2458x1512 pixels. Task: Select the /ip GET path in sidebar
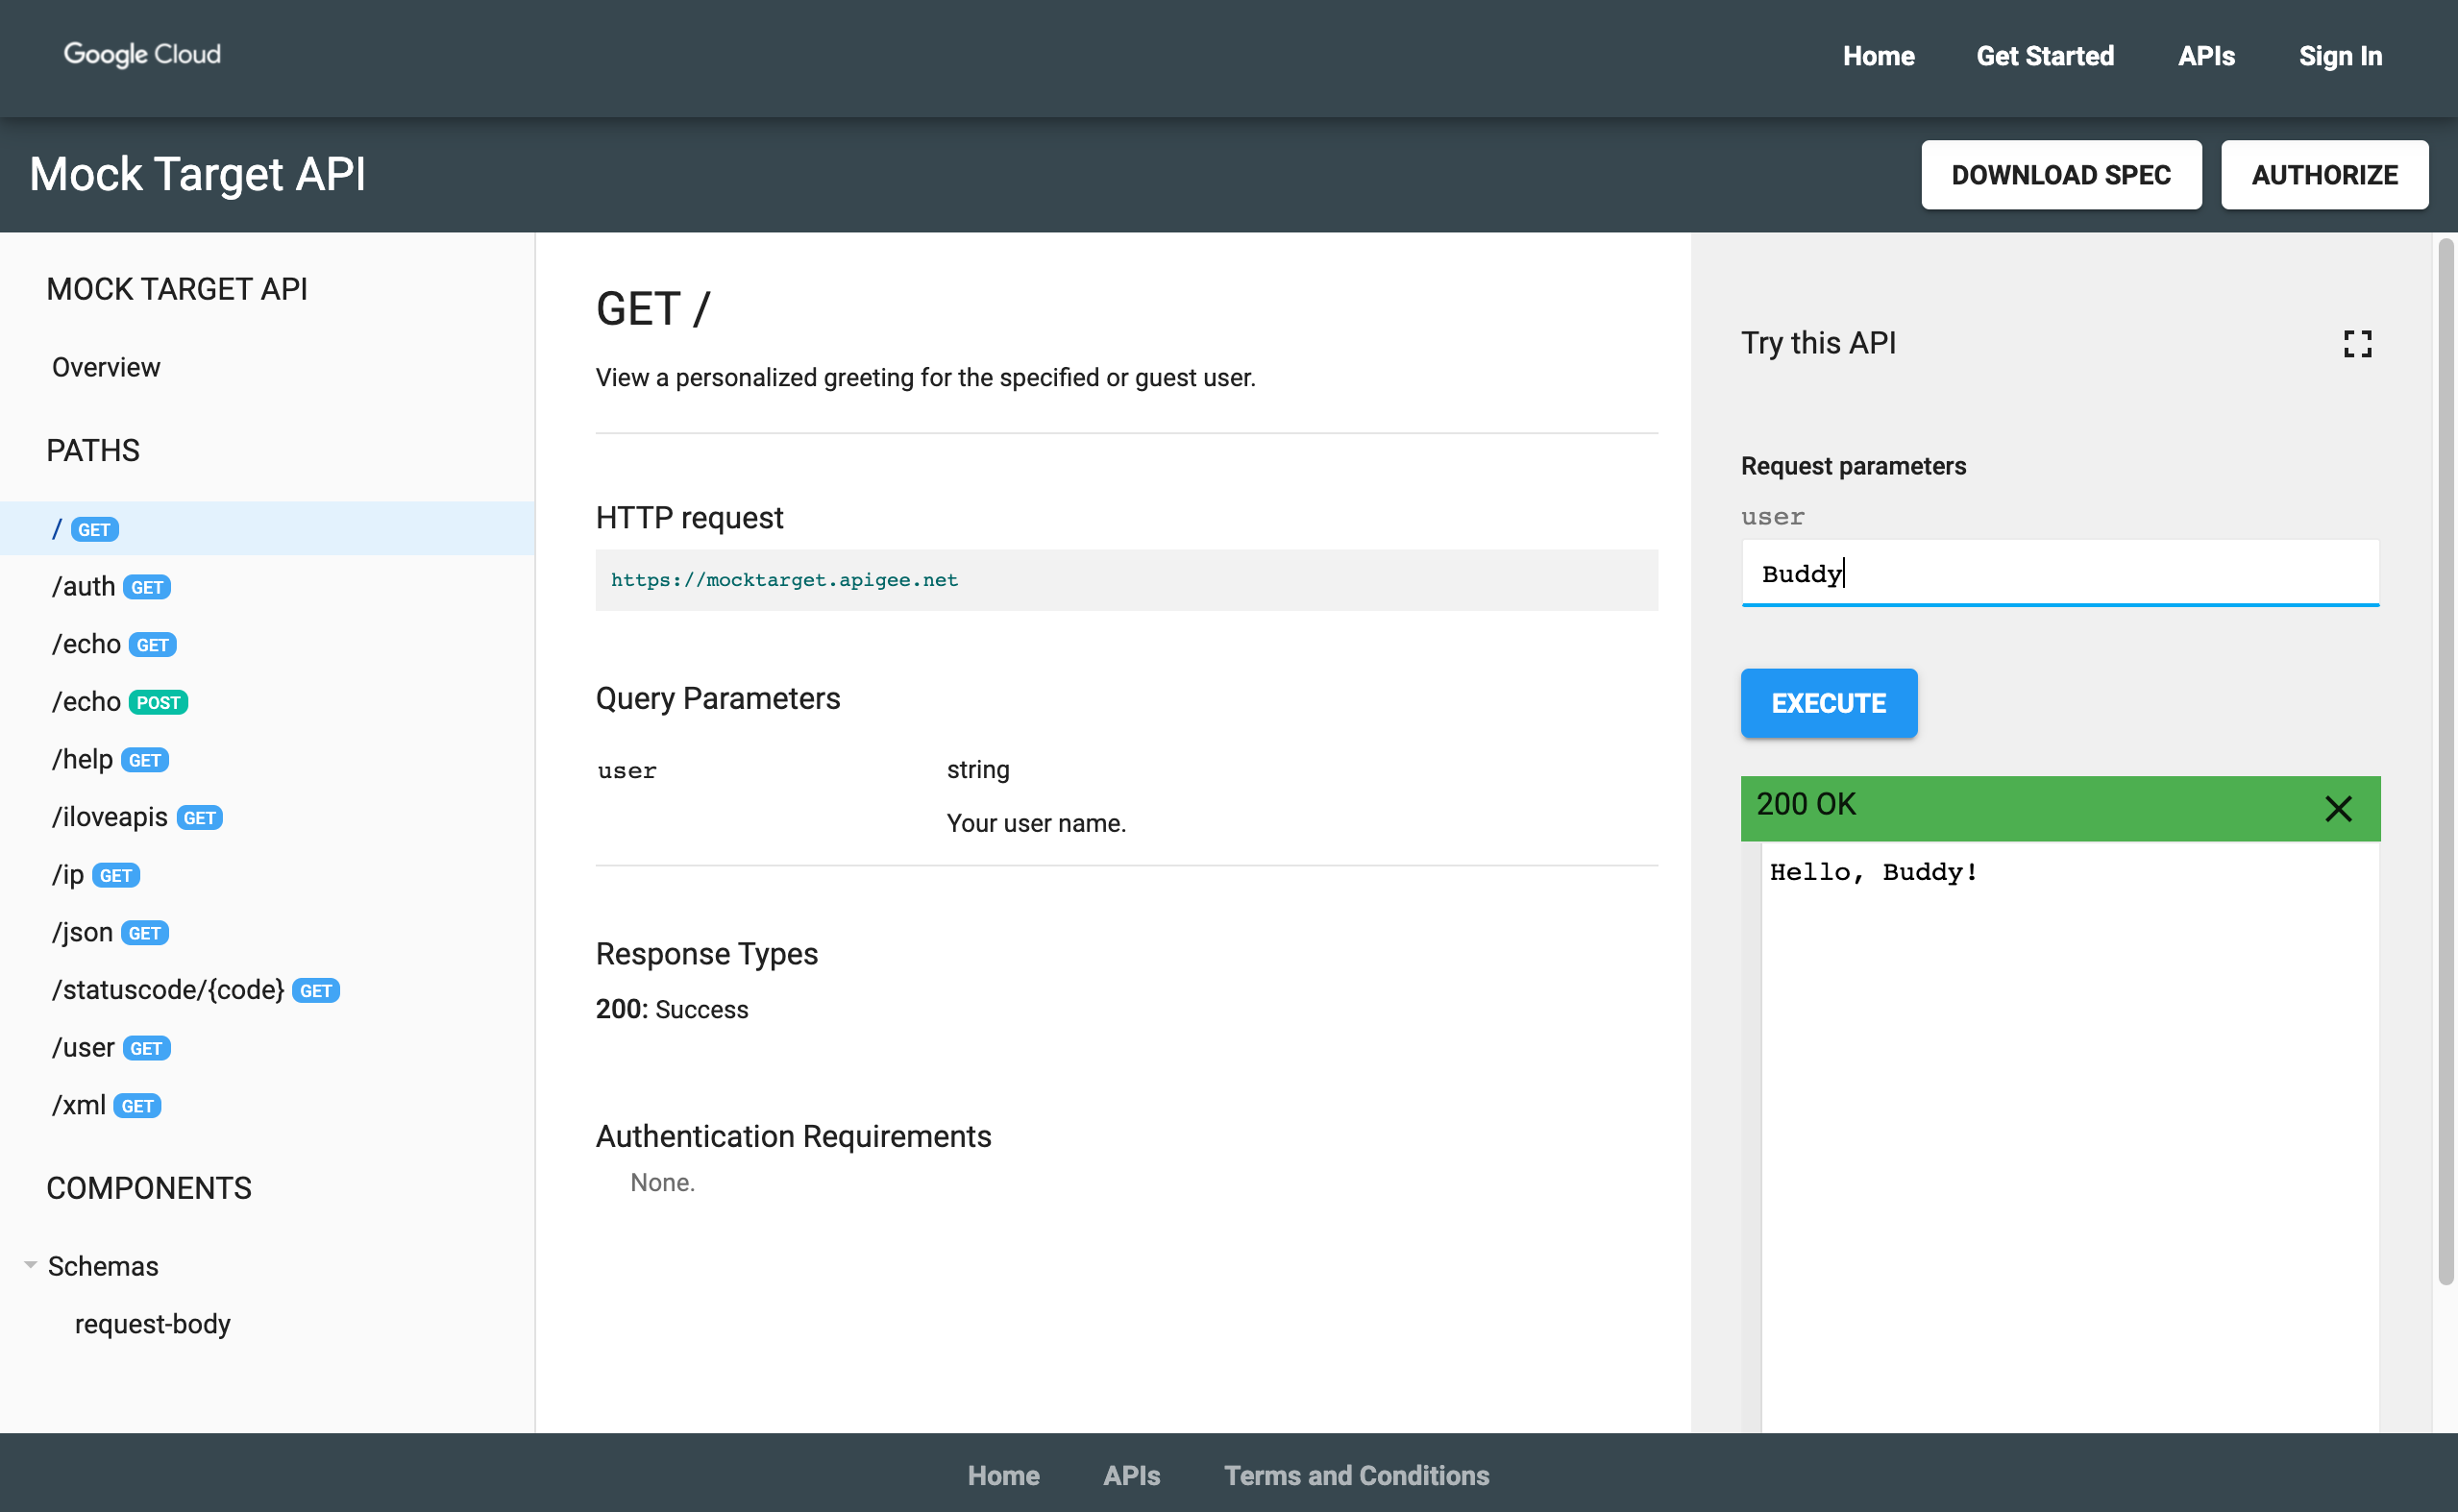tap(93, 873)
